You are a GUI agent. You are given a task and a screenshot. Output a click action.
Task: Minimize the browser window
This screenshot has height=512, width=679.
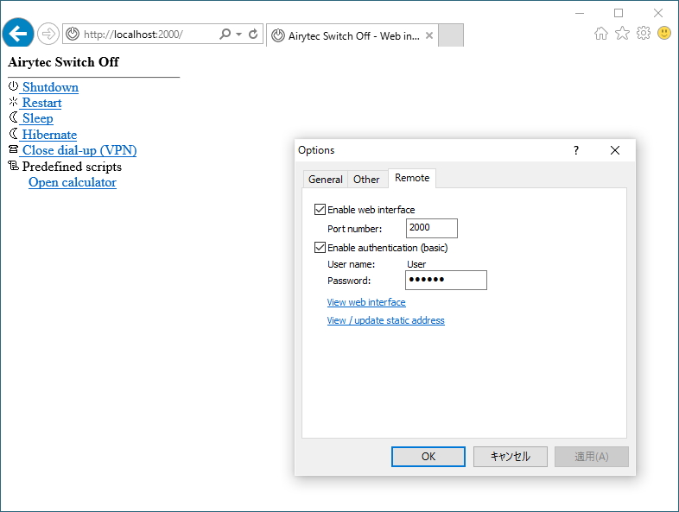pyautogui.click(x=580, y=14)
